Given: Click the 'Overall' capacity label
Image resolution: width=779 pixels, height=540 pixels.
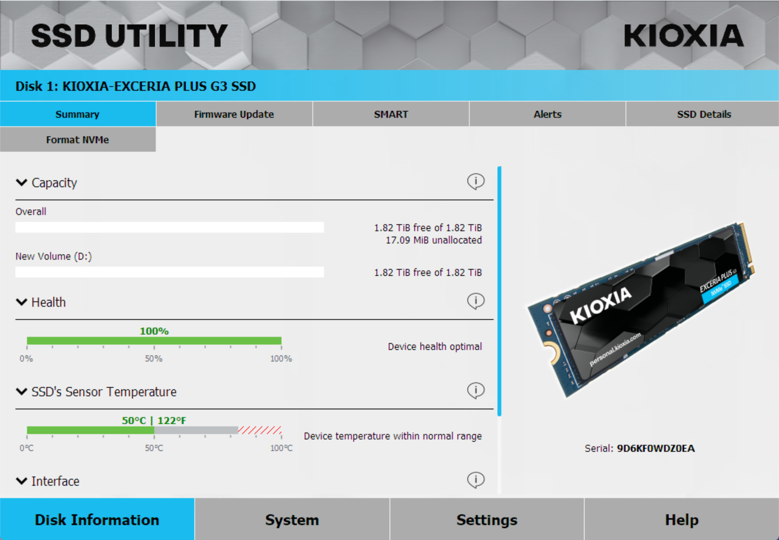Looking at the screenshot, I should (31, 211).
